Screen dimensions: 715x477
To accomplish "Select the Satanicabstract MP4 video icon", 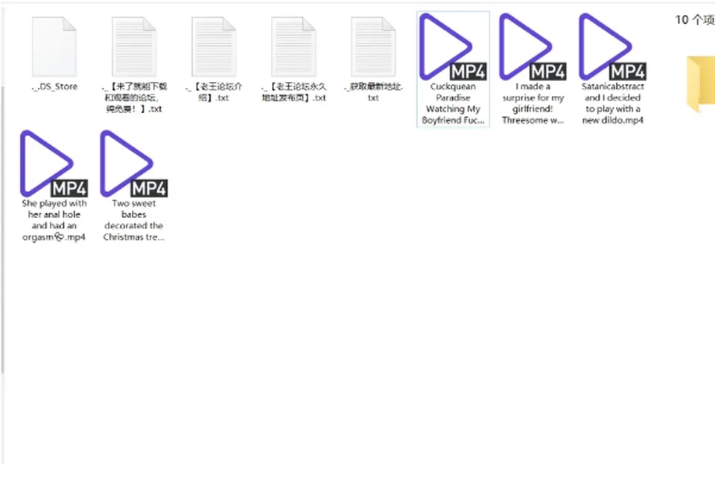I will pyautogui.click(x=612, y=47).
